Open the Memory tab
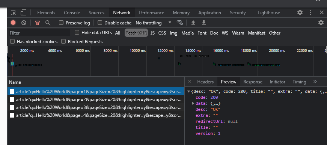The width and height of the screenshot is (327, 145). (181, 13)
